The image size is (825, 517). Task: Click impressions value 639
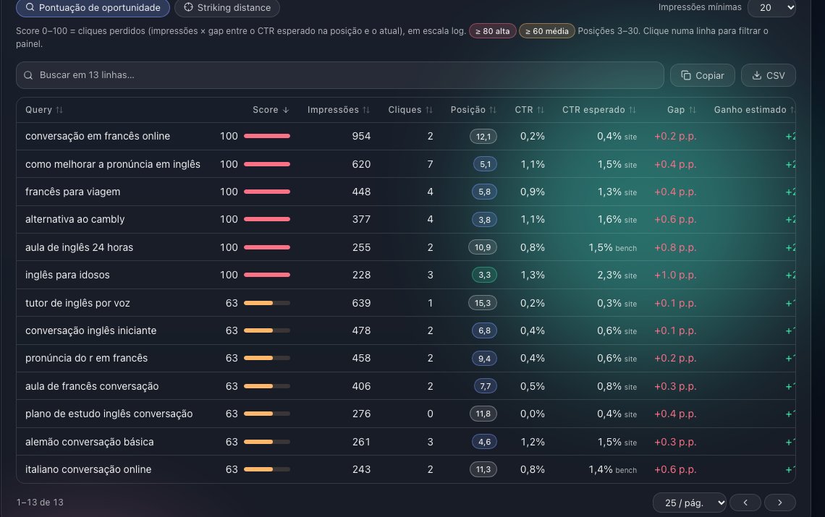pyautogui.click(x=361, y=303)
